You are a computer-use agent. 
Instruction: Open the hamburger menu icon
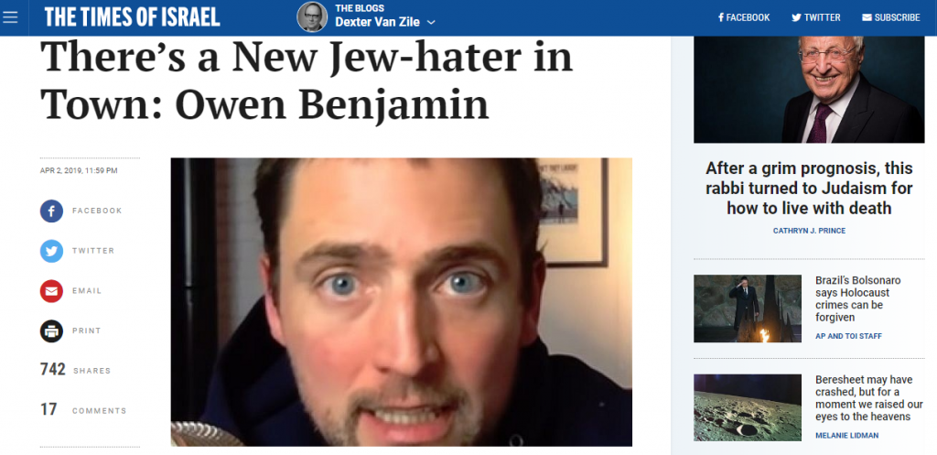coord(10,16)
